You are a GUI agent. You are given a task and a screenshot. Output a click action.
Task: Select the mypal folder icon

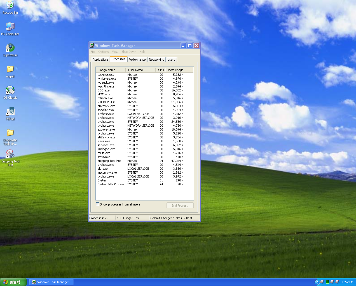tap(10, 71)
